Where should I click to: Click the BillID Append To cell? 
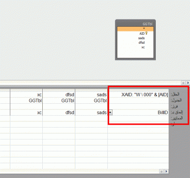pyautogui.click(x=138, y=113)
